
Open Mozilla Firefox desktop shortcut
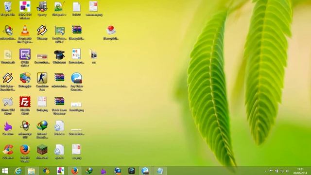tap(25, 153)
